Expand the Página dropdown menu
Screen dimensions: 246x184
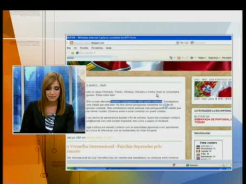click(x=202, y=57)
